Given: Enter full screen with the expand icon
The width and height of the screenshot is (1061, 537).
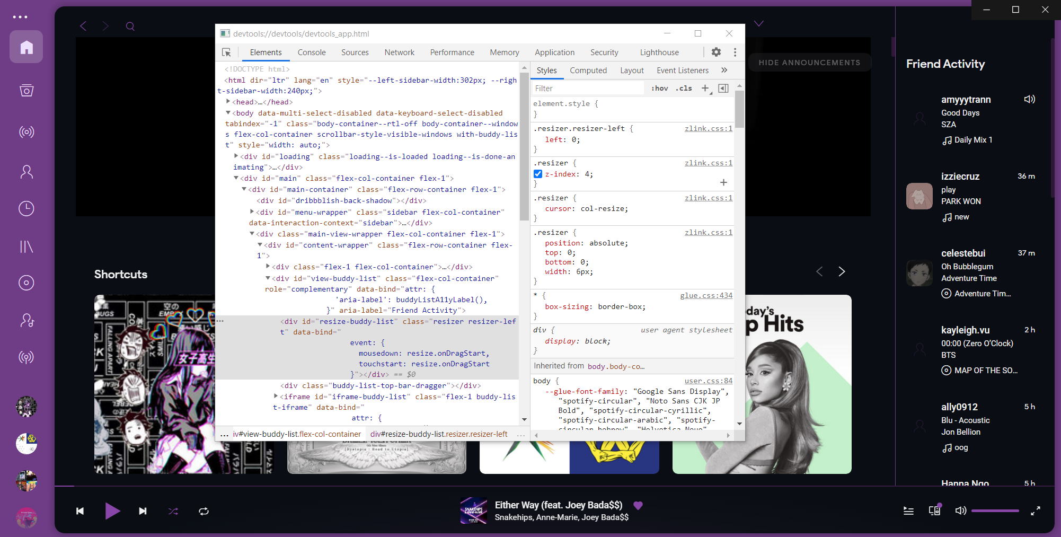Looking at the screenshot, I should (1036, 510).
